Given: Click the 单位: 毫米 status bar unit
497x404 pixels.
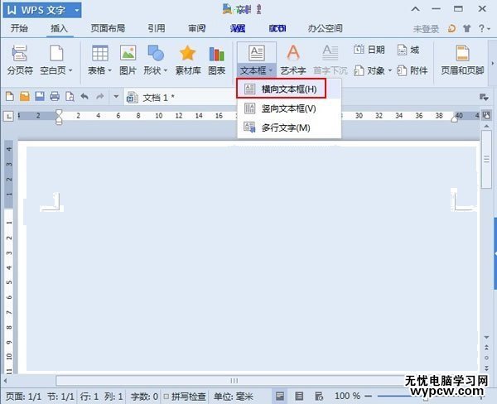Looking at the screenshot, I should click(234, 397).
